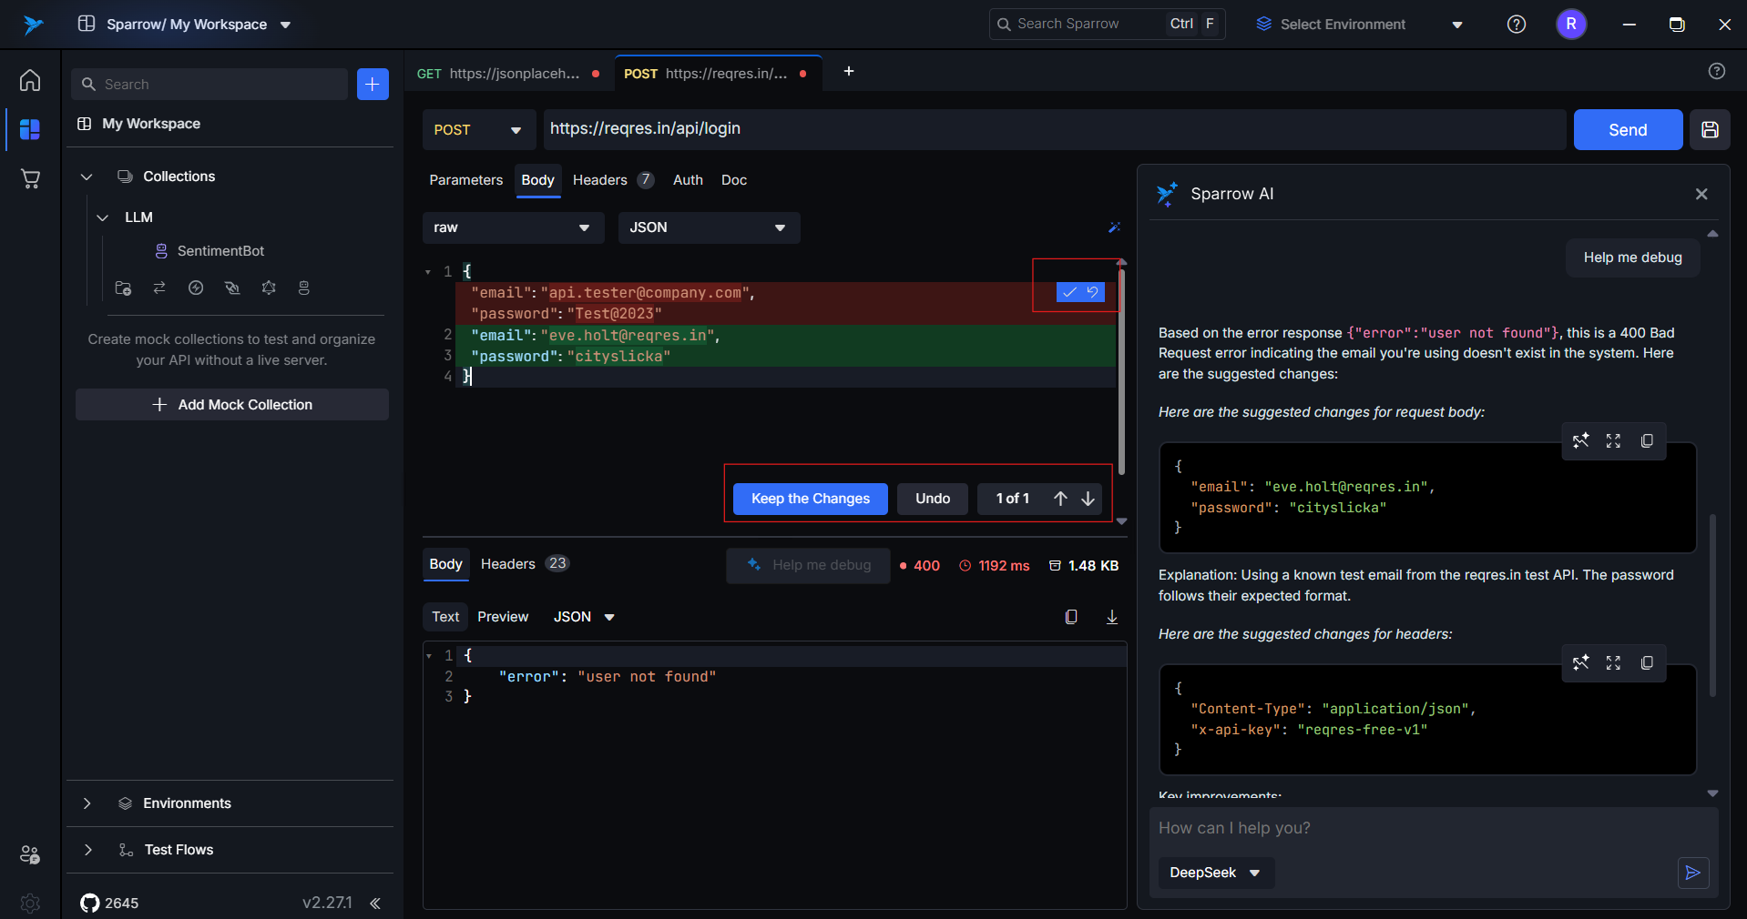Click the AI bot icon under LLM
Image resolution: width=1747 pixels, height=919 pixels.
(304, 288)
